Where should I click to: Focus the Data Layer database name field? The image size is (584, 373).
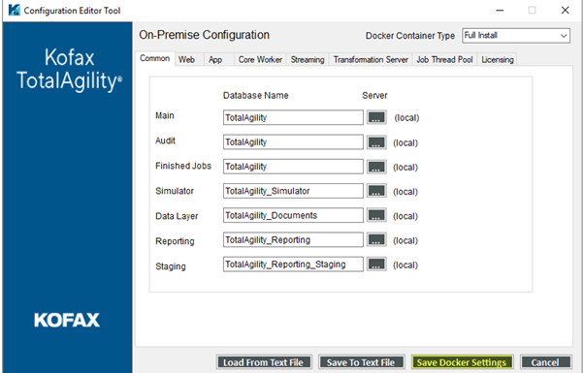point(293,215)
